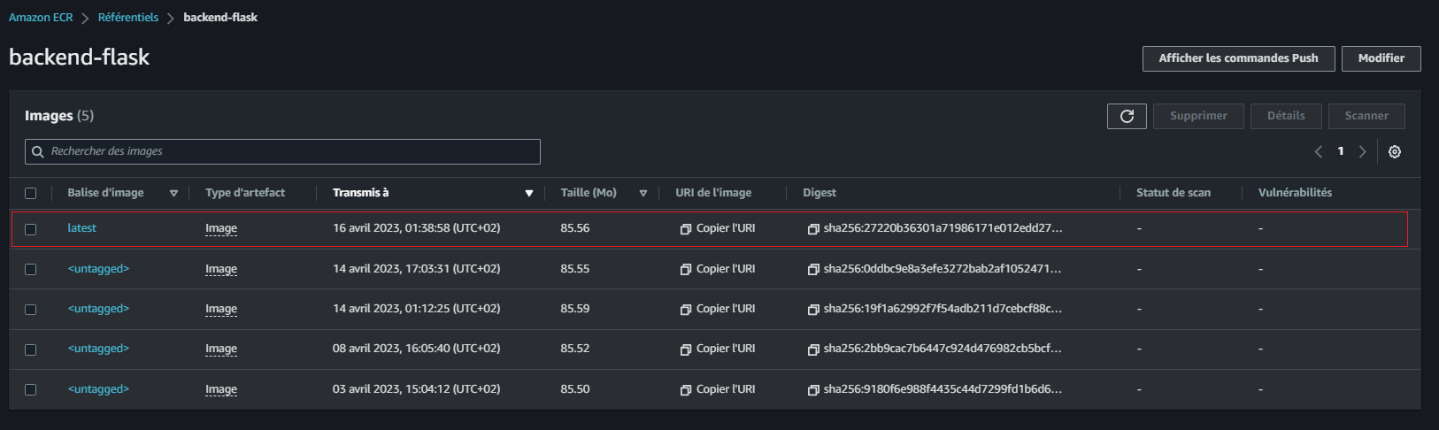Image resolution: width=1439 pixels, height=430 pixels.
Task: Open table preferences gear icon
Action: 1395,152
